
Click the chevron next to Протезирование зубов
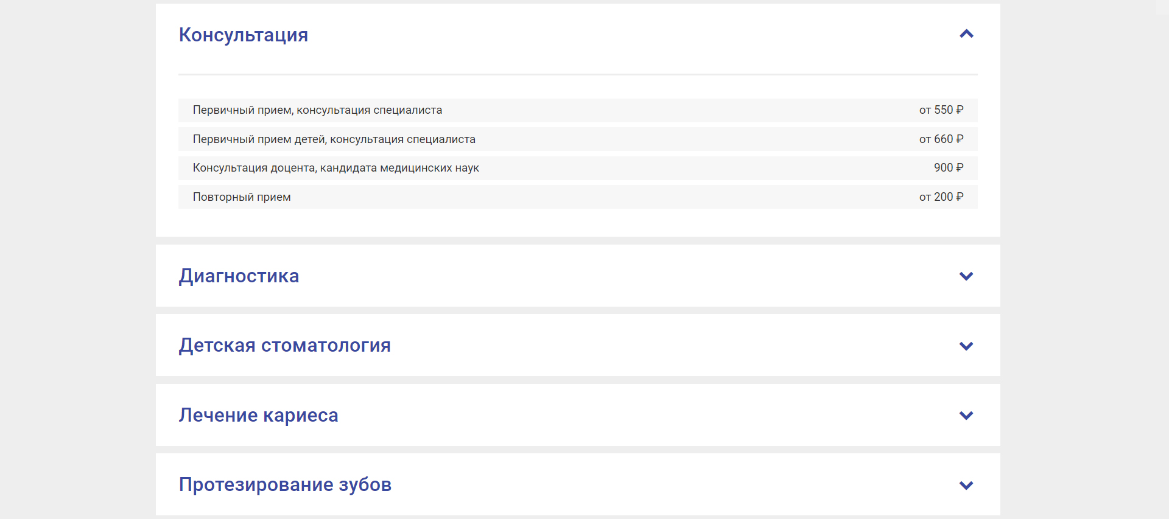(x=966, y=486)
